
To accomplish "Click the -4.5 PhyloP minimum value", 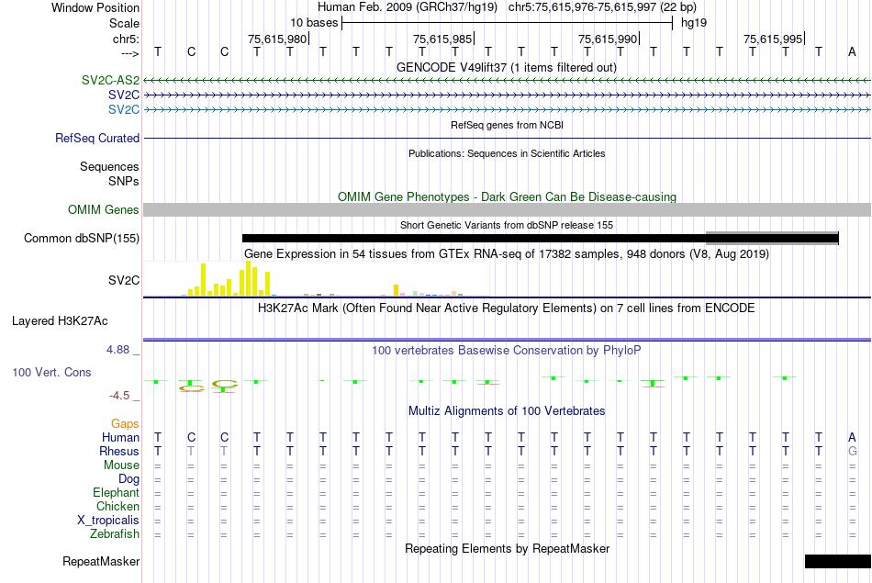I will pyautogui.click(x=119, y=396).
